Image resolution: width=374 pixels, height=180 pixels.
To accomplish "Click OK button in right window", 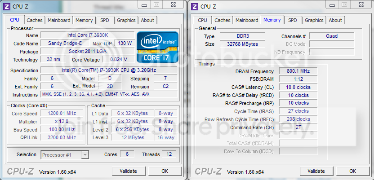I will tap(353, 171).
